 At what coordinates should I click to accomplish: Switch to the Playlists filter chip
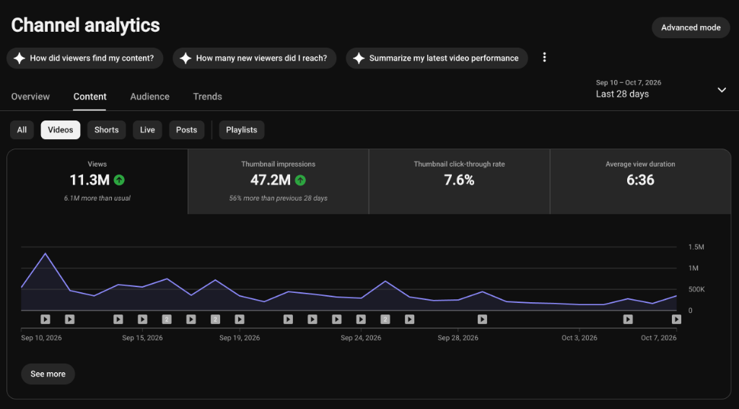tap(242, 130)
